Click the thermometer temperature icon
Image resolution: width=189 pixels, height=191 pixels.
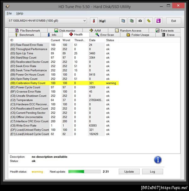(x=94, y=21)
